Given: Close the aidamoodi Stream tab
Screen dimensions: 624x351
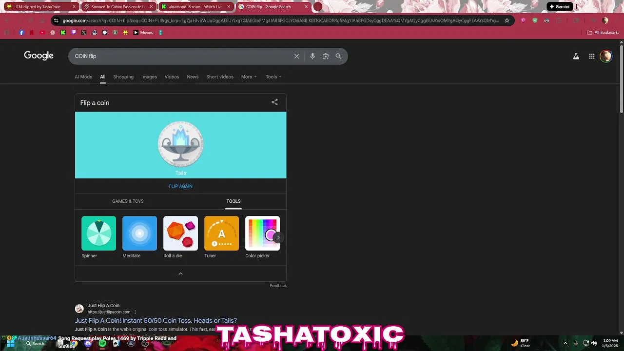Looking at the screenshot, I should click(229, 7).
